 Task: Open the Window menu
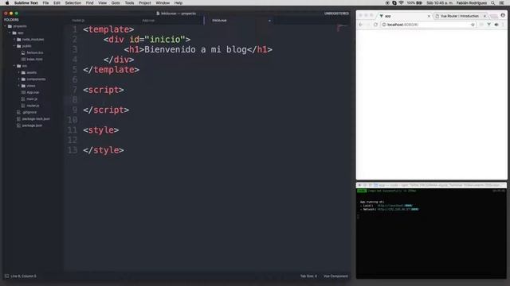[163, 3]
